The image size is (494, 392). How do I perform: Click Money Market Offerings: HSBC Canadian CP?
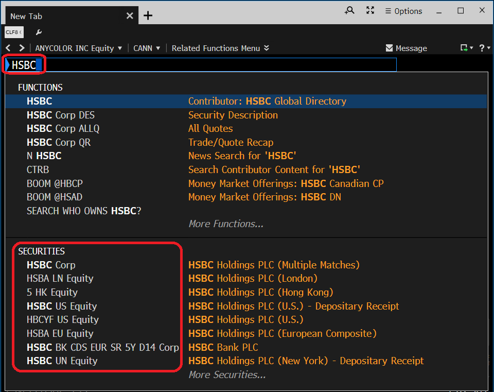coord(286,183)
